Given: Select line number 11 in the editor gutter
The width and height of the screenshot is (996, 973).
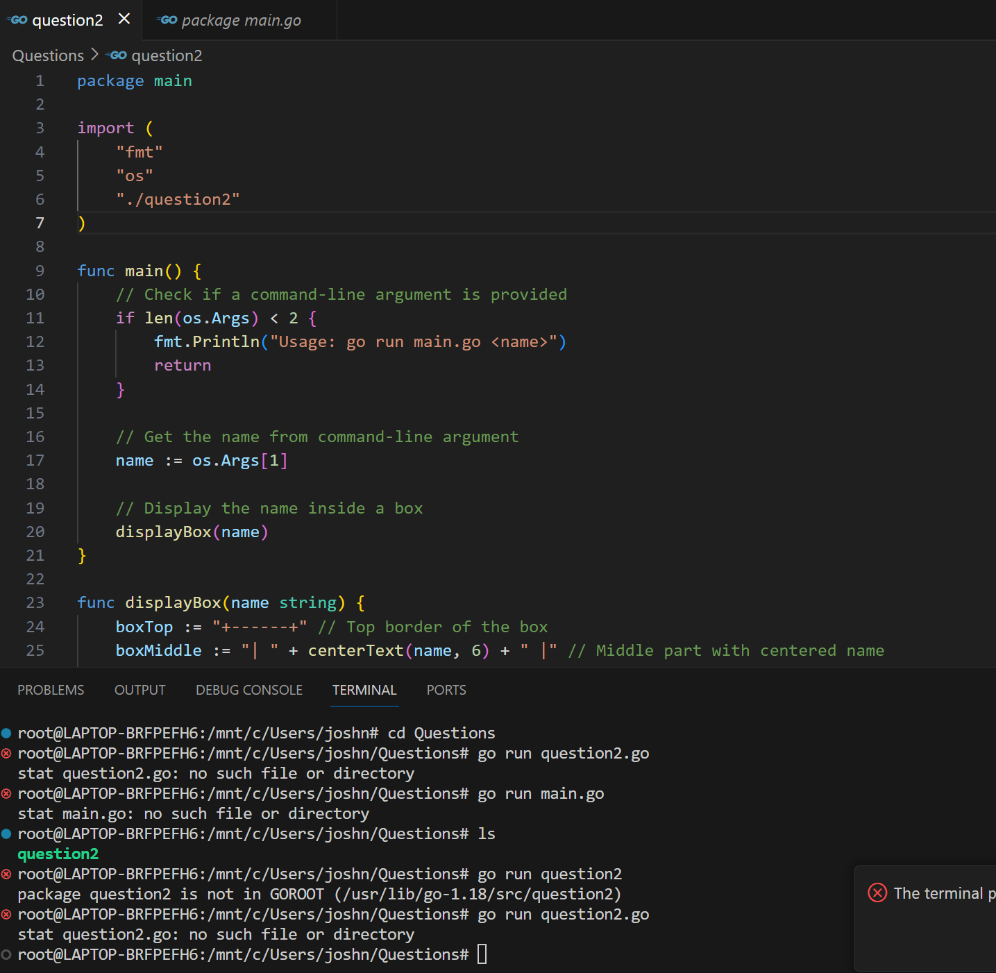Looking at the screenshot, I should click(35, 318).
